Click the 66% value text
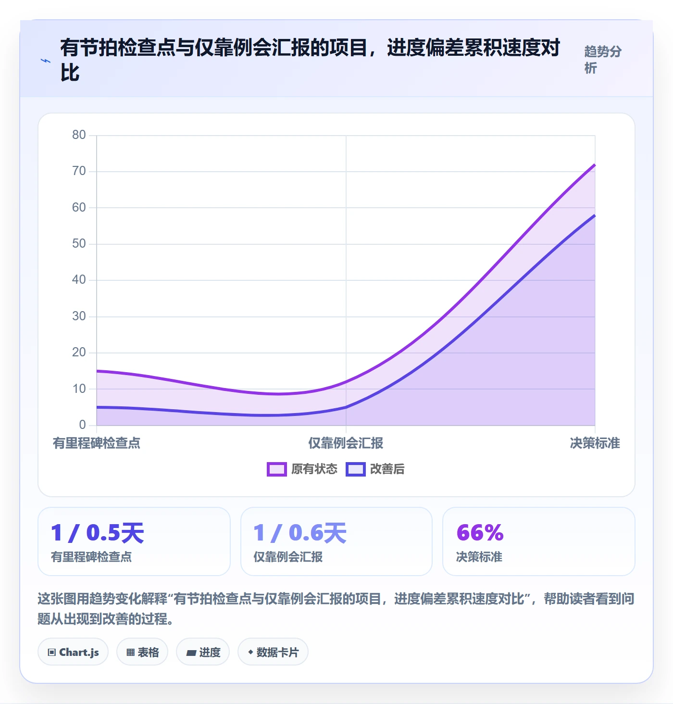The height and width of the screenshot is (704, 673). (x=480, y=533)
